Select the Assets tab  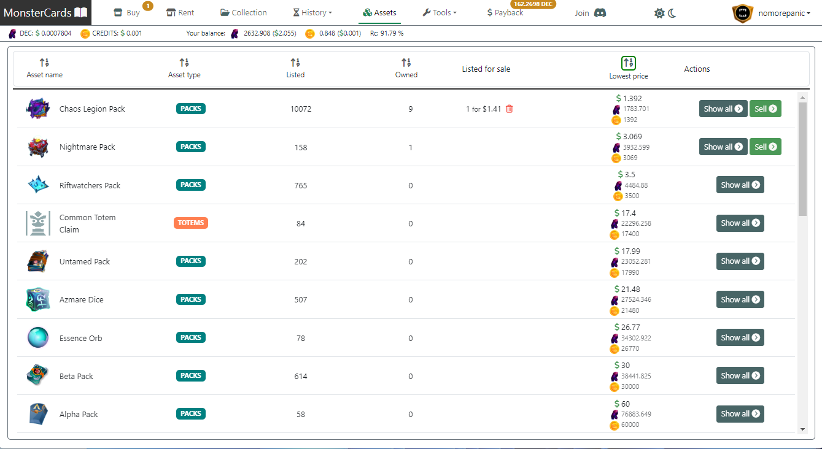click(379, 12)
